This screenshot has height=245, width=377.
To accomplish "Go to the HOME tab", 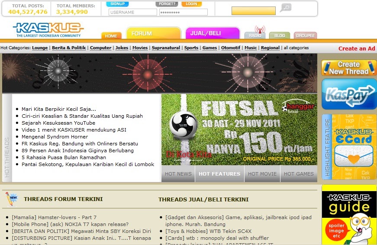I will tap(111, 36).
